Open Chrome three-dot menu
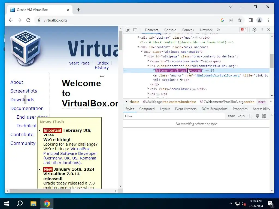Image resolution: width=279 pixels, height=209 pixels. point(268,20)
